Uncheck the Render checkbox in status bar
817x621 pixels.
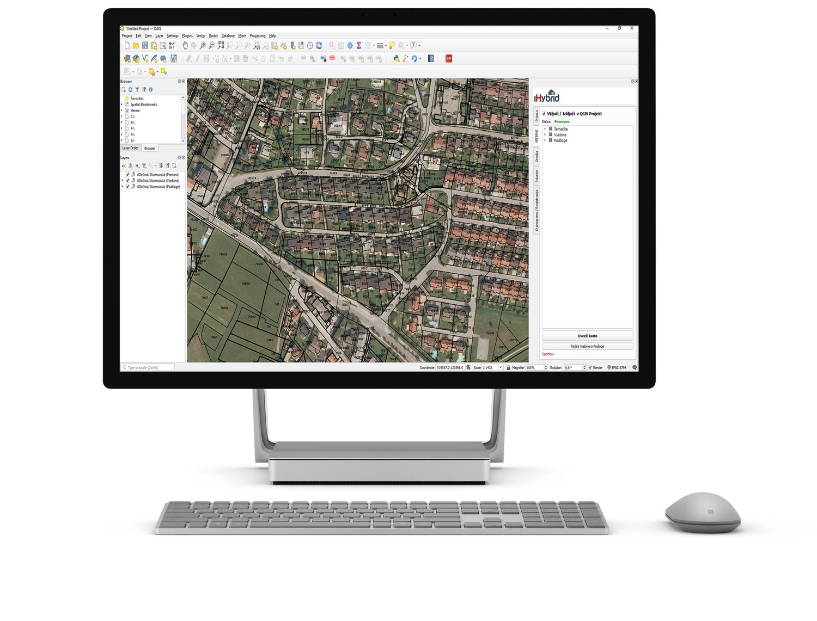(590, 368)
